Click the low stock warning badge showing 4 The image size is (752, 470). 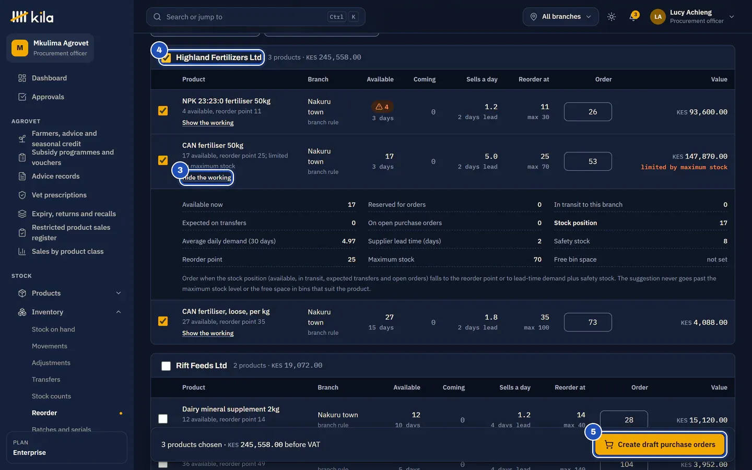pyautogui.click(x=382, y=107)
